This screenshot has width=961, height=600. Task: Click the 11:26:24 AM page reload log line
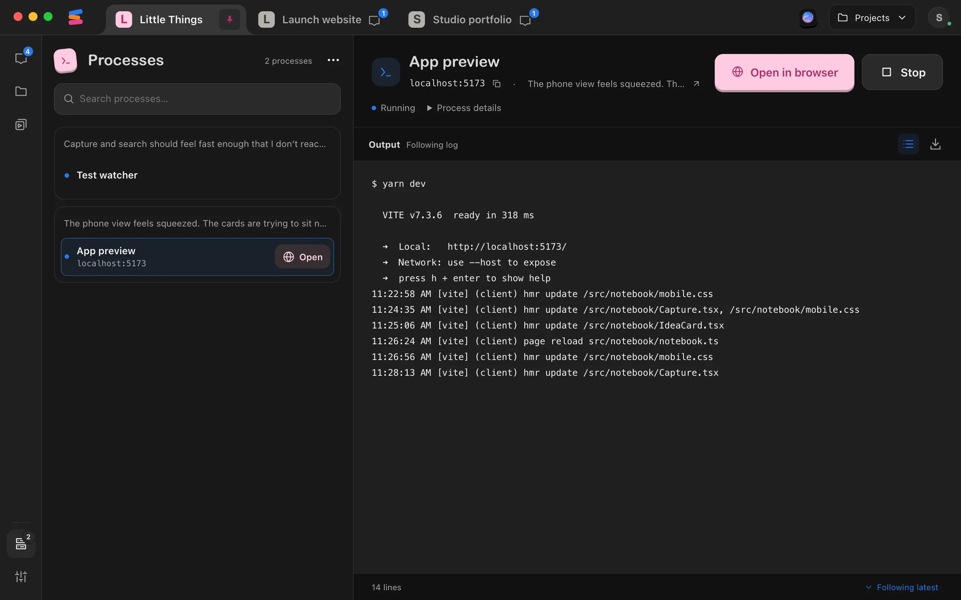point(545,341)
